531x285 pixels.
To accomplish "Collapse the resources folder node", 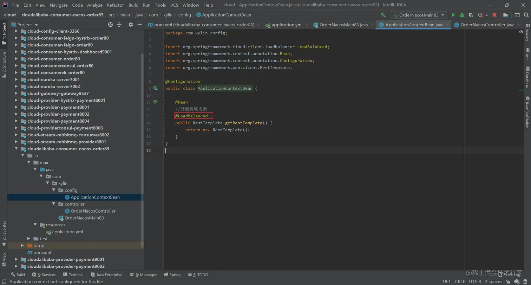I will click(x=35, y=225).
